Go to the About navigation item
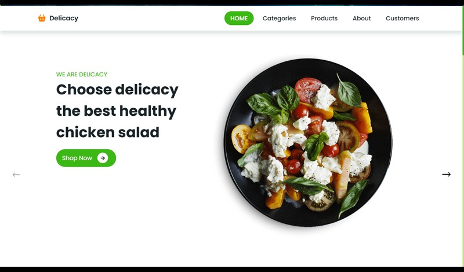The height and width of the screenshot is (272, 464). pos(361,19)
